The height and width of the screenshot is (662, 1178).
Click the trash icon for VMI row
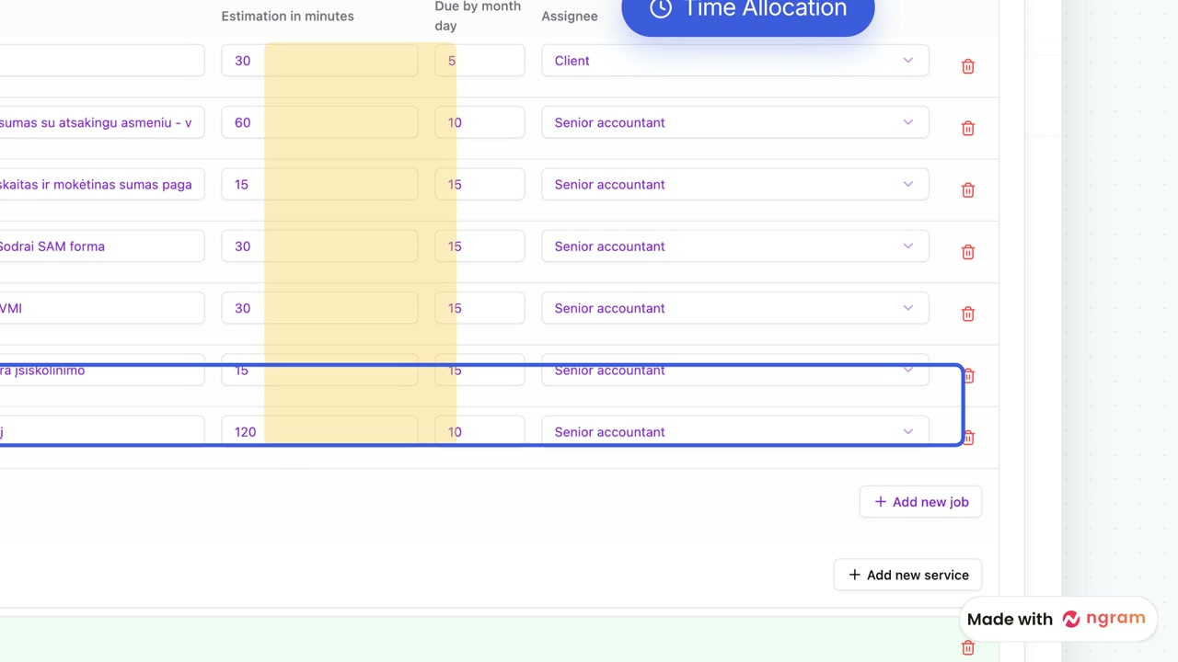pos(968,314)
